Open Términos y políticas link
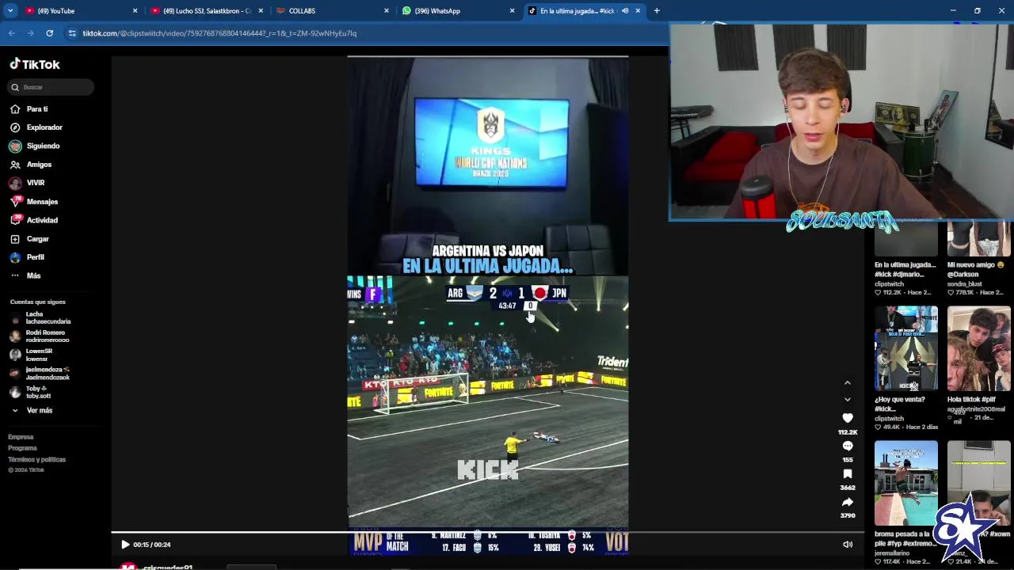Viewport: 1014px width, 570px height. click(x=36, y=459)
